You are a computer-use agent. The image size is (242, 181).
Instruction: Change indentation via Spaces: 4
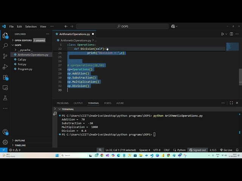(x=144, y=150)
